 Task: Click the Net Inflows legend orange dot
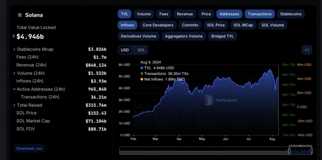(x=142, y=79)
